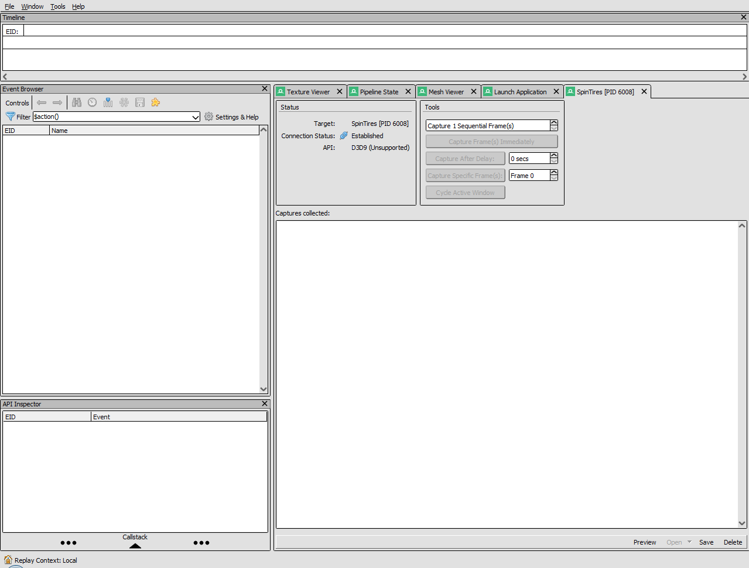Click the bar chart counters icon
The width and height of the screenshot is (749, 568).
pos(108,102)
